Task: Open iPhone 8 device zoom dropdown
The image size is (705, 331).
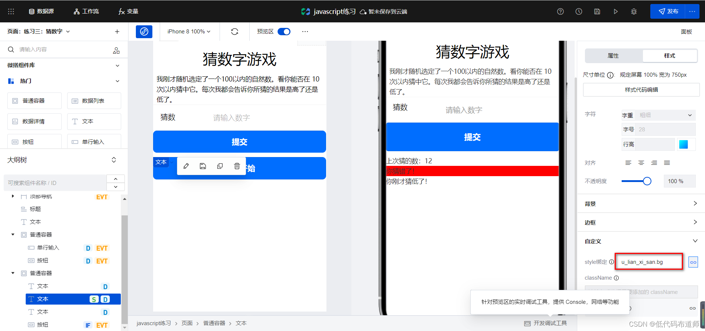Action: [x=189, y=32]
